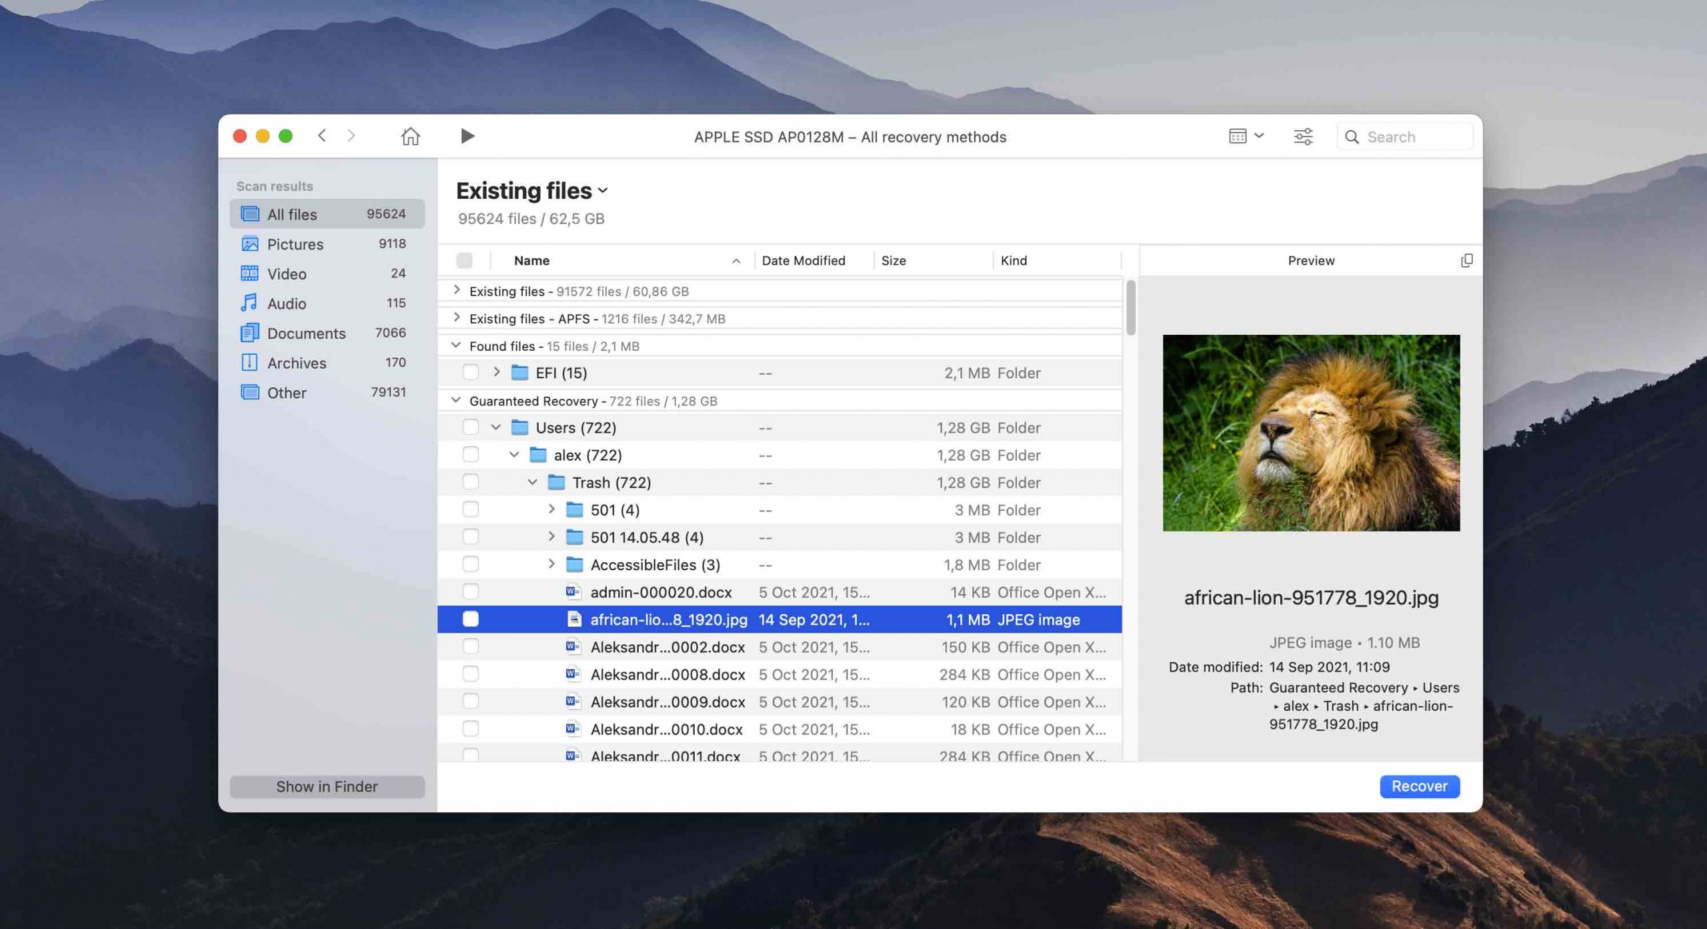Enable checkbox next to Users folder
Image resolution: width=1707 pixels, height=929 pixels.
pyautogui.click(x=469, y=427)
